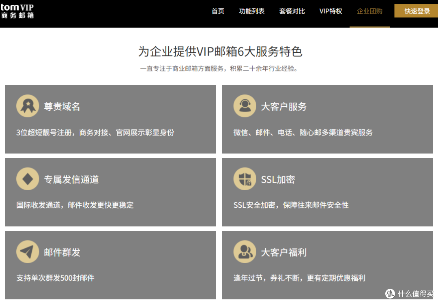This screenshot has height=303, width=438.
Task: Open the 套餐对比 page
Action: click(292, 11)
